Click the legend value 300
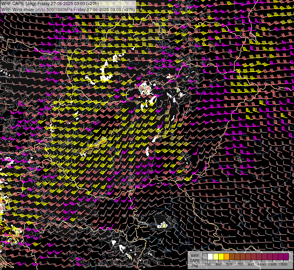Viewport: 294px width, 270px height. tap(218, 264)
